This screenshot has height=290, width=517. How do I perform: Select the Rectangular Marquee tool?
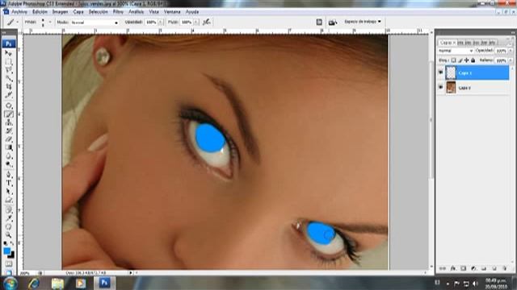point(9,61)
